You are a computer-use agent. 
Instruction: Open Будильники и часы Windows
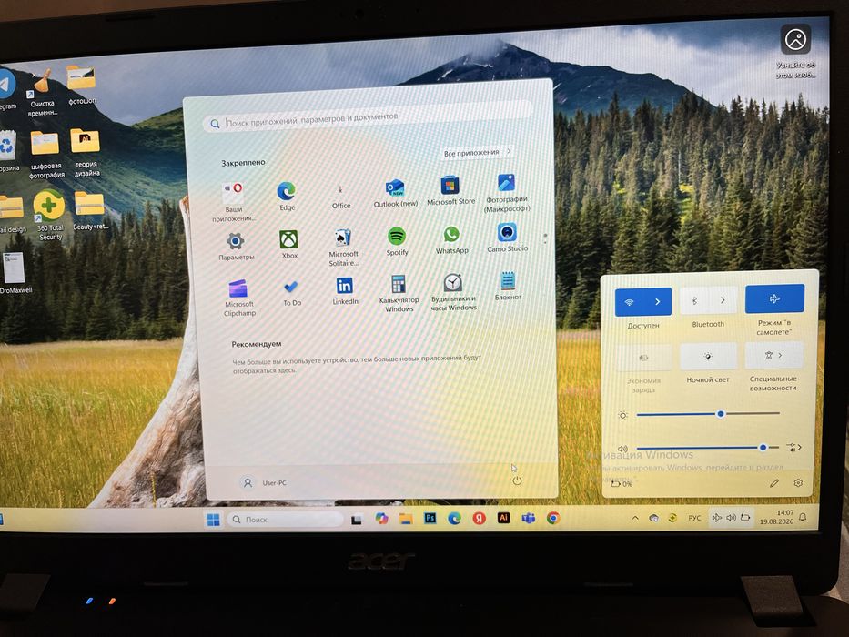(453, 292)
